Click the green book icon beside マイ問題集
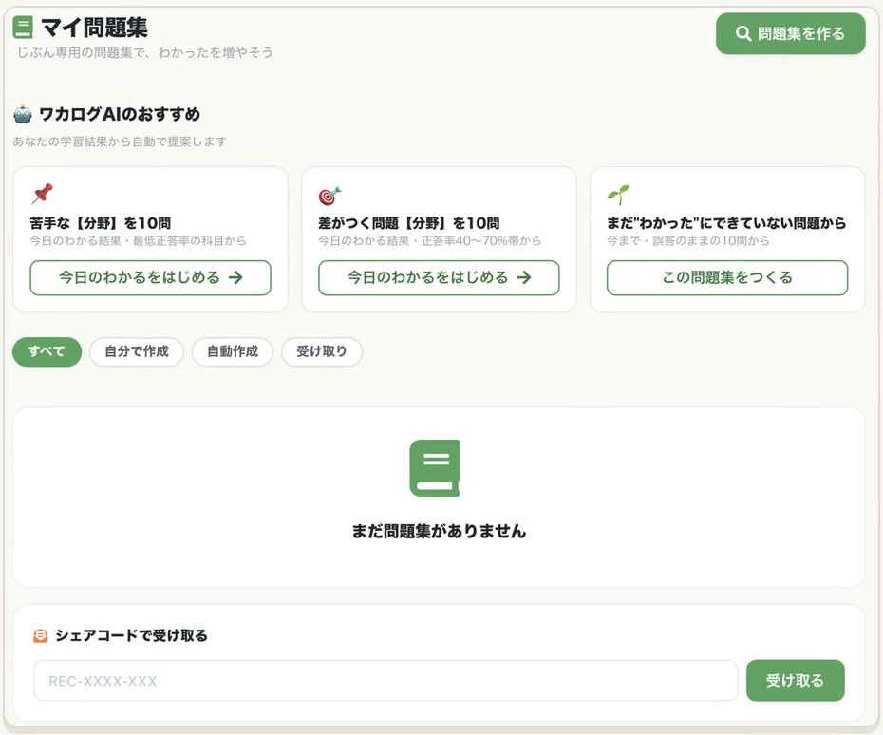Viewport: 883px width, 735px height. tap(23, 28)
